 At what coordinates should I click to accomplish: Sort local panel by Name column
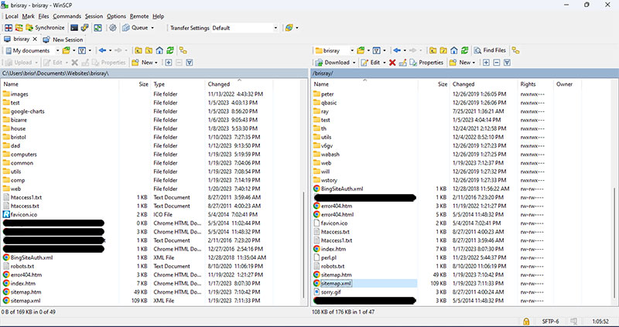point(60,84)
